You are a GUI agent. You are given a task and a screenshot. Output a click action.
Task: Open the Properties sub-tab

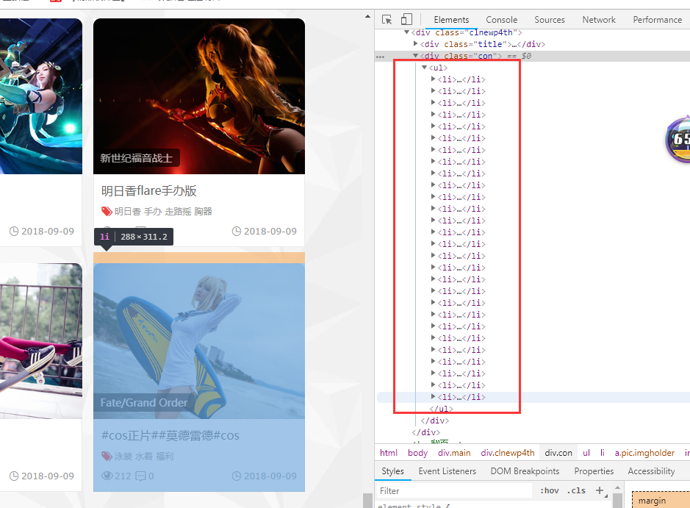(x=594, y=471)
